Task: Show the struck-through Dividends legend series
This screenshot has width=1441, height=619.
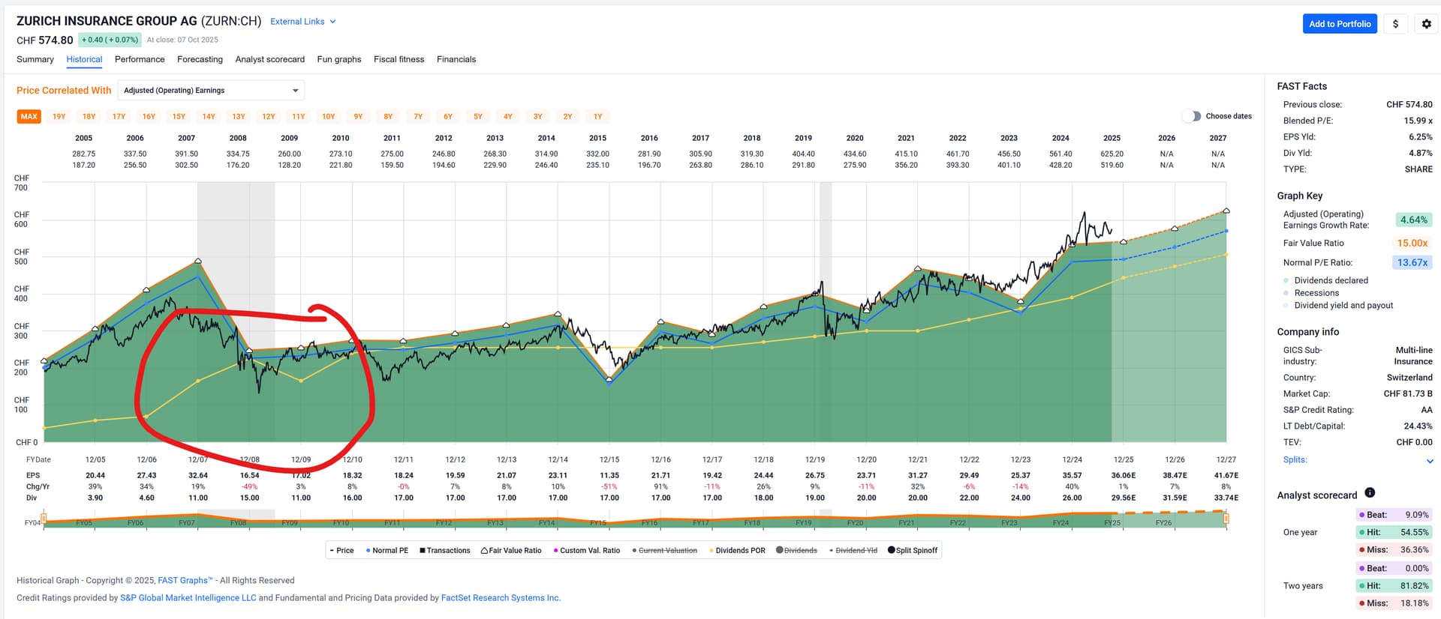Action: [x=796, y=550]
